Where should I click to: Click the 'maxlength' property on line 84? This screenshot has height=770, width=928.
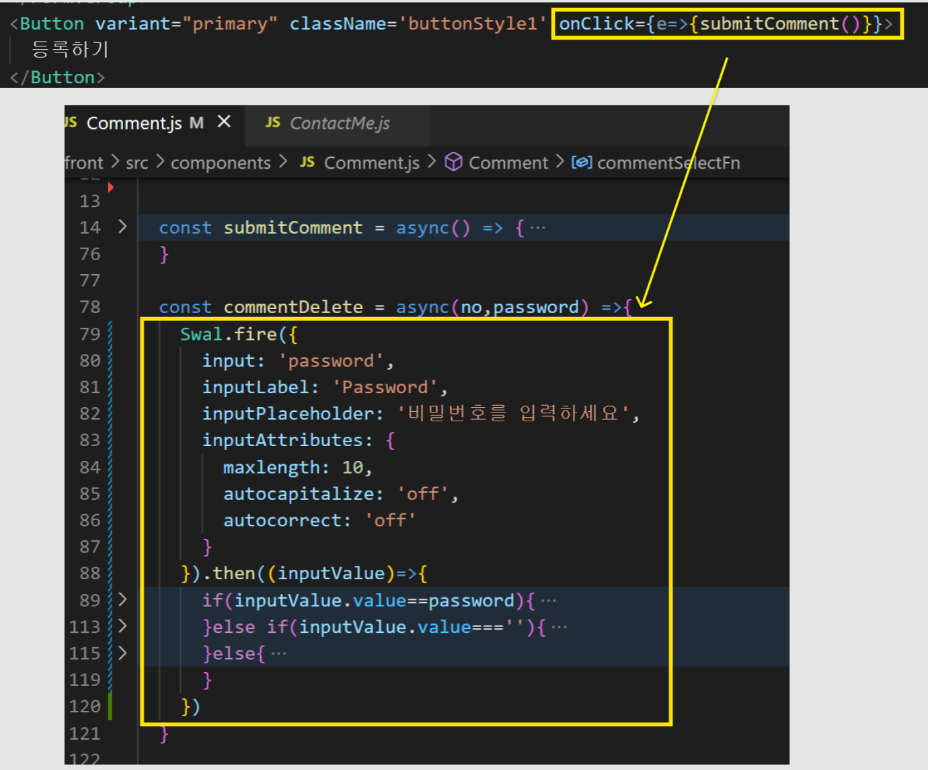click(x=272, y=467)
